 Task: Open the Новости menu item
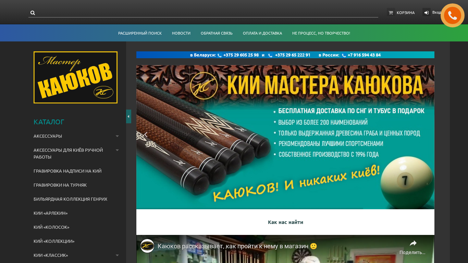point(181,33)
